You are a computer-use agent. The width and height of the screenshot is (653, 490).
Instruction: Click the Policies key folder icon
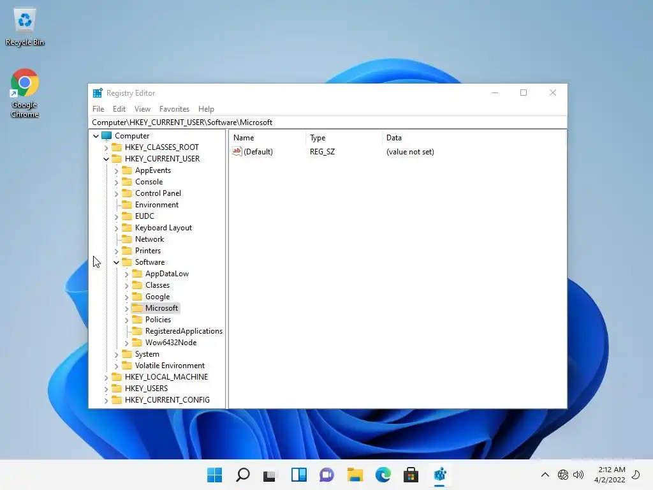pyautogui.click(x=137, y=320)
